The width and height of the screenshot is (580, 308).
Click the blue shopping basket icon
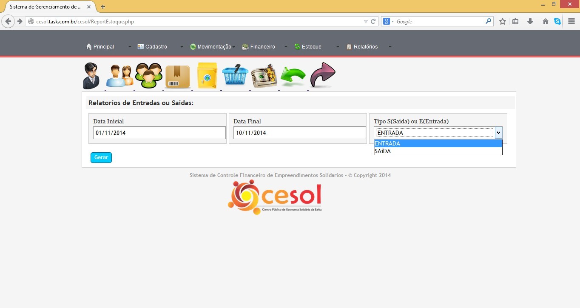pyautogui.click(x=235, y=76)
